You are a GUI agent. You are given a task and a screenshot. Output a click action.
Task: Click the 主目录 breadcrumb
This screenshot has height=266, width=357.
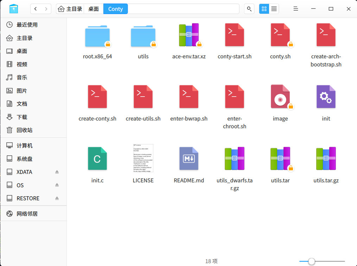70,9
